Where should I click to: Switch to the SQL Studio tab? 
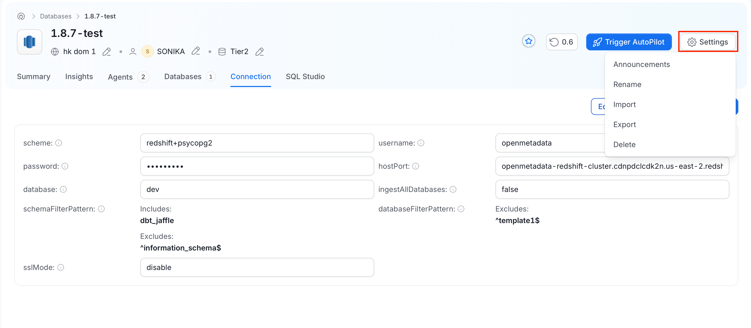click(x=305, y=77)
